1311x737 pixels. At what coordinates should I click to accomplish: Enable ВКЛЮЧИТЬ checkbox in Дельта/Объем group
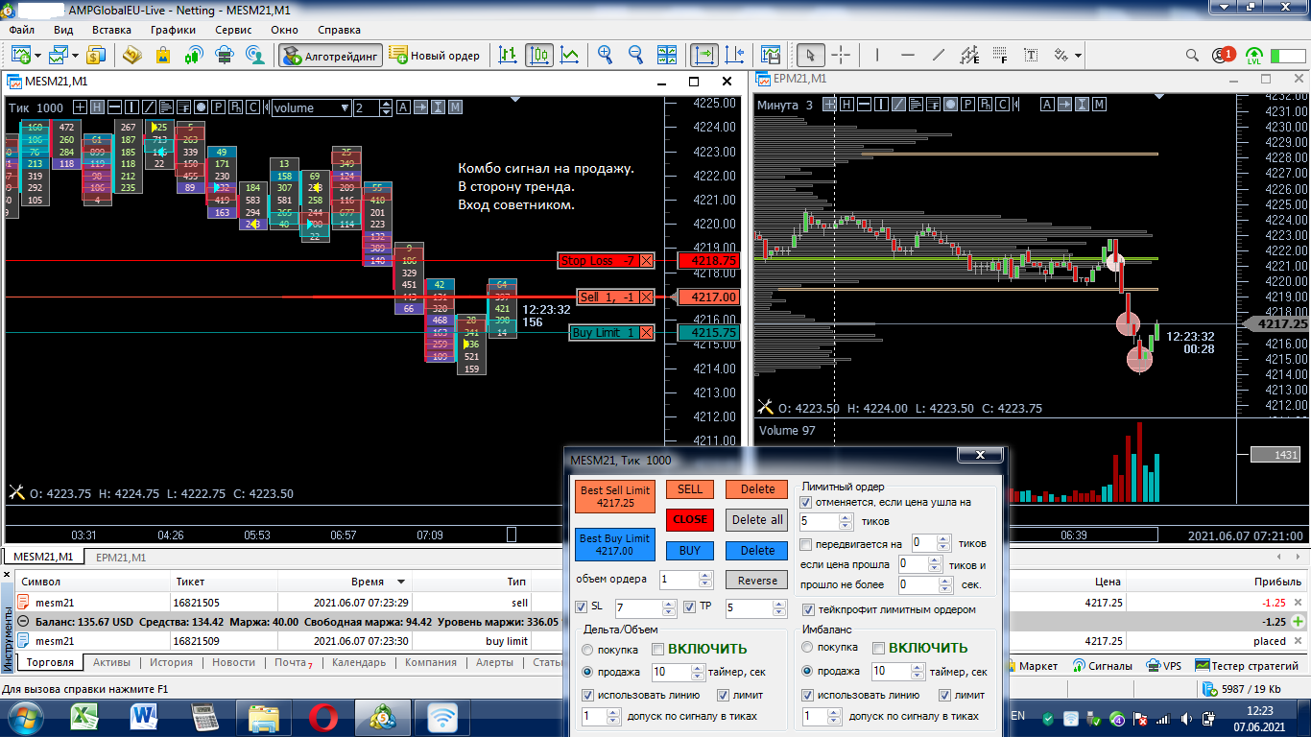[657, 649]
